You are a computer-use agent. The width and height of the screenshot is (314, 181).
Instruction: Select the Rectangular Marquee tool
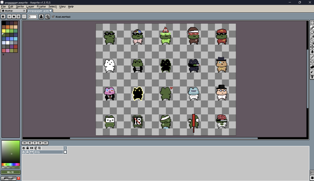312,23
